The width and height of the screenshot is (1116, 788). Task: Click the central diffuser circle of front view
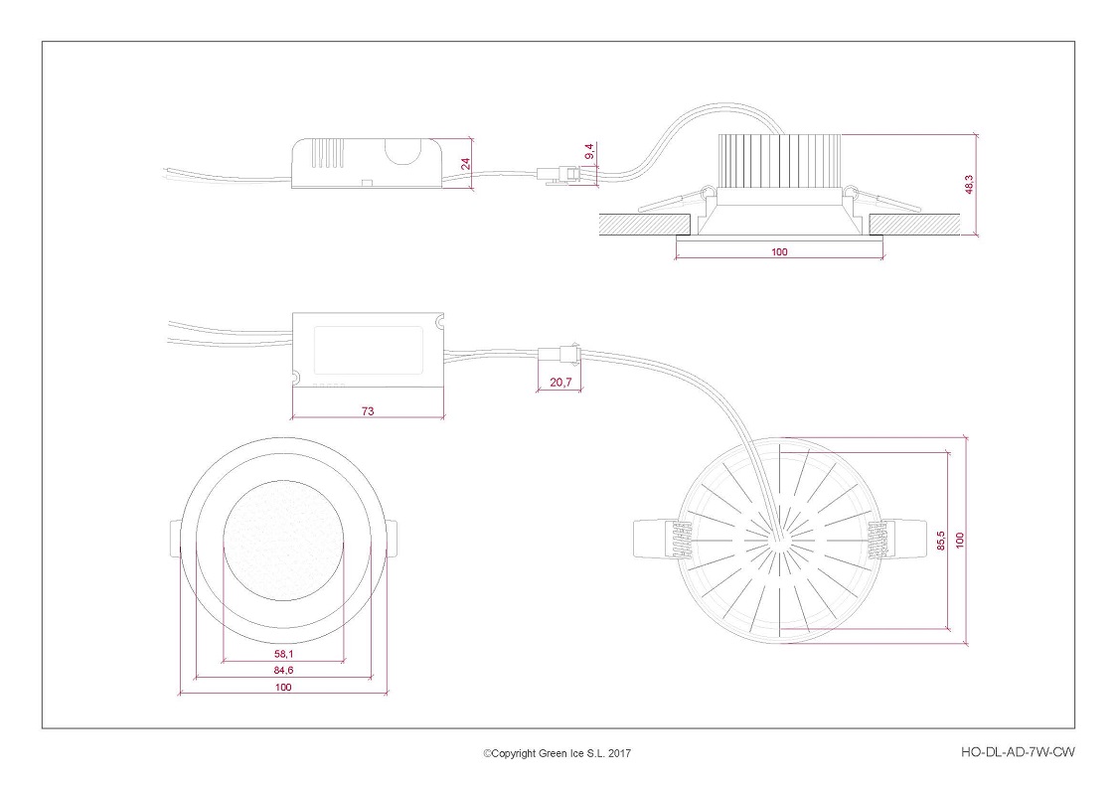(x=283, y=541)
